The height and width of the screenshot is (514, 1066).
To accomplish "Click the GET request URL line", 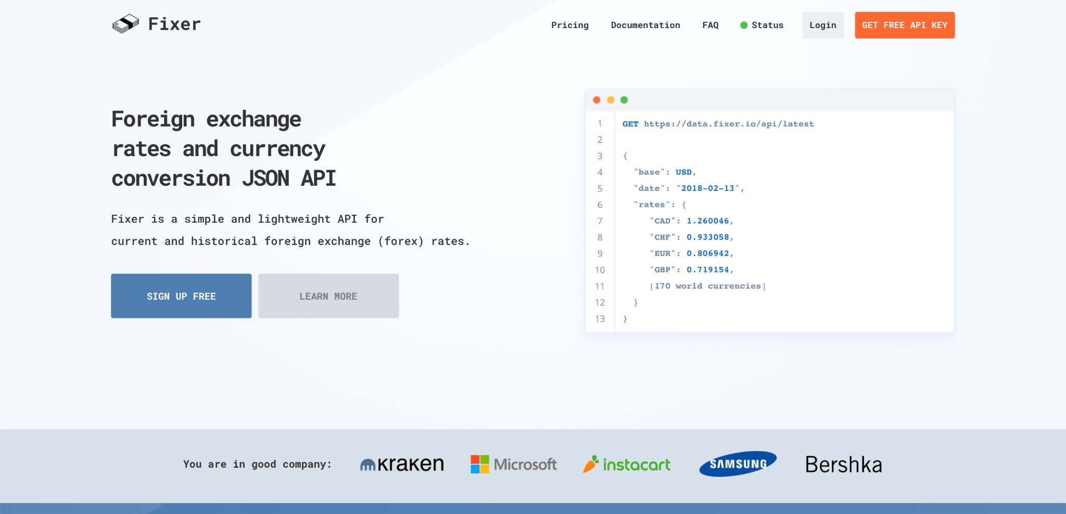I will click(x=718, y=124).
